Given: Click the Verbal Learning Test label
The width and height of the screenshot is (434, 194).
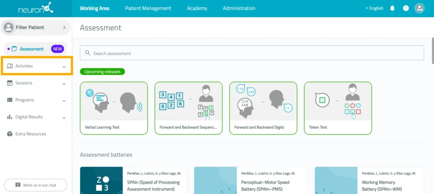Looking at the screenshot, I should point(102,127).
